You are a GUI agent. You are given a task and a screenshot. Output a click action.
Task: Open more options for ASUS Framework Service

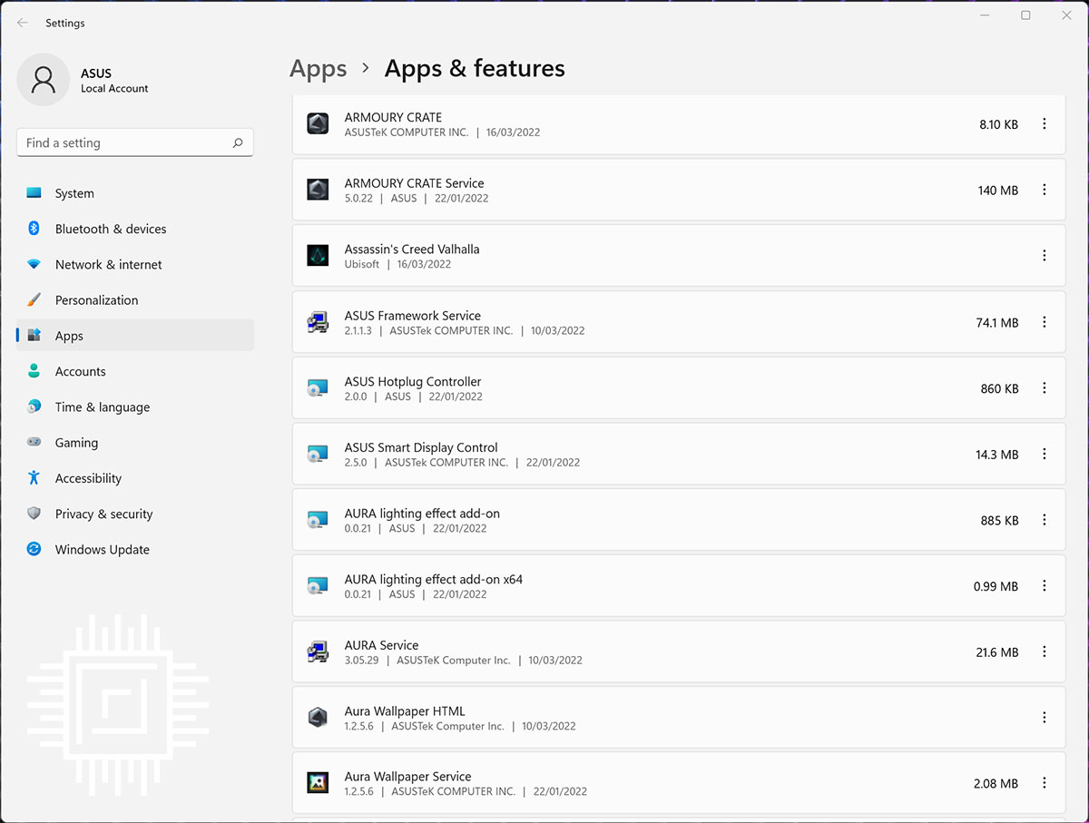click(1045, 322)
